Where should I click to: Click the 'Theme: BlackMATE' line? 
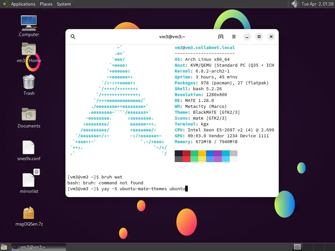207,112
